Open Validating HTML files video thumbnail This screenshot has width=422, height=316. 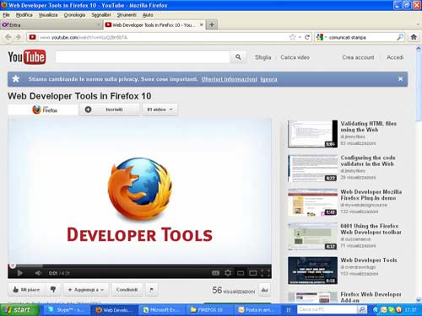click(312, 134)
